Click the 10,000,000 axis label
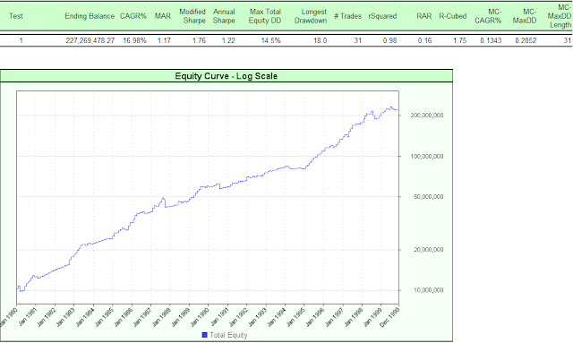Screen dimensions: 573x343 coord(428,290)
